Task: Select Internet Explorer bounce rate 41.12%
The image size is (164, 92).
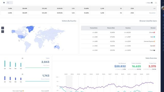Action: pyautogui.click(x=112, y=41)
